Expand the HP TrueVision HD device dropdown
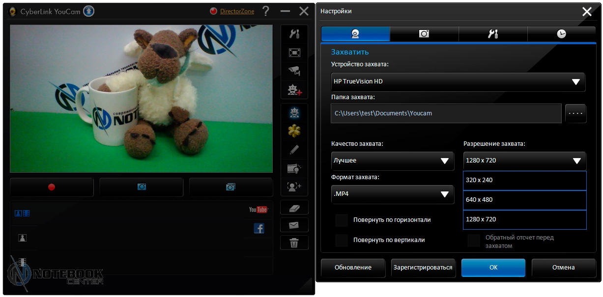Image resolution: width=603 pixels, height=297 pixels. 458,82
